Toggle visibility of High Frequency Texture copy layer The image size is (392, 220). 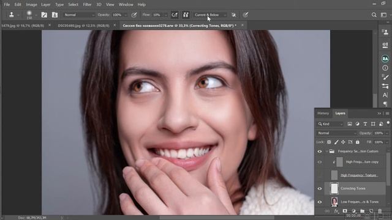pos(320,162)
